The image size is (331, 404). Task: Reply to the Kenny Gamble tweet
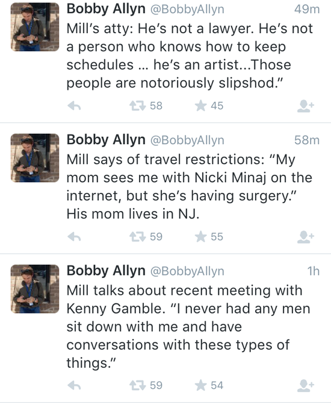pos(74,385)
